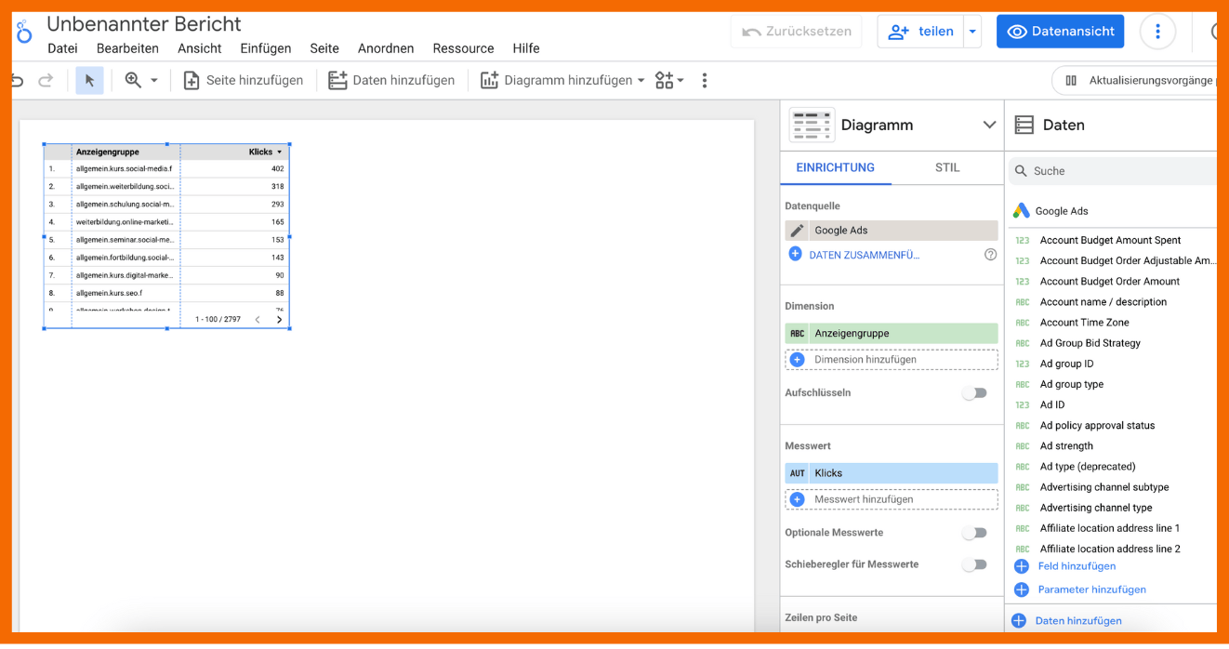Click the zoom magnifier icon
1229x649 pixels.
pyautogui.click(x=133, y=81)
